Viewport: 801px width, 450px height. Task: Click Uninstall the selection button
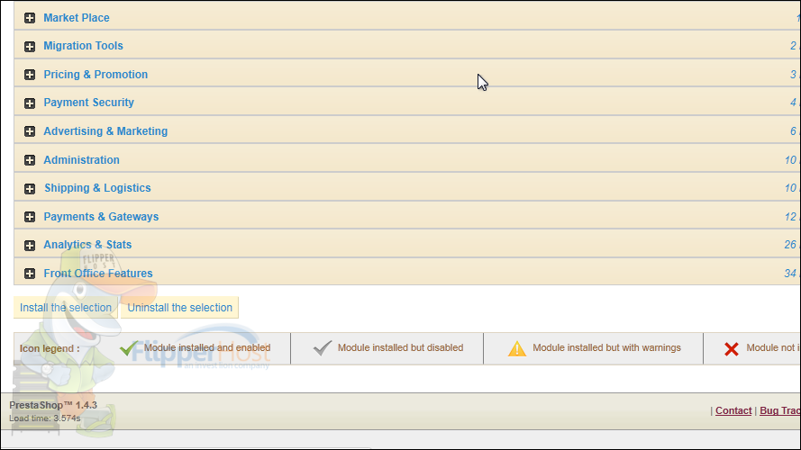pos(180,308)
